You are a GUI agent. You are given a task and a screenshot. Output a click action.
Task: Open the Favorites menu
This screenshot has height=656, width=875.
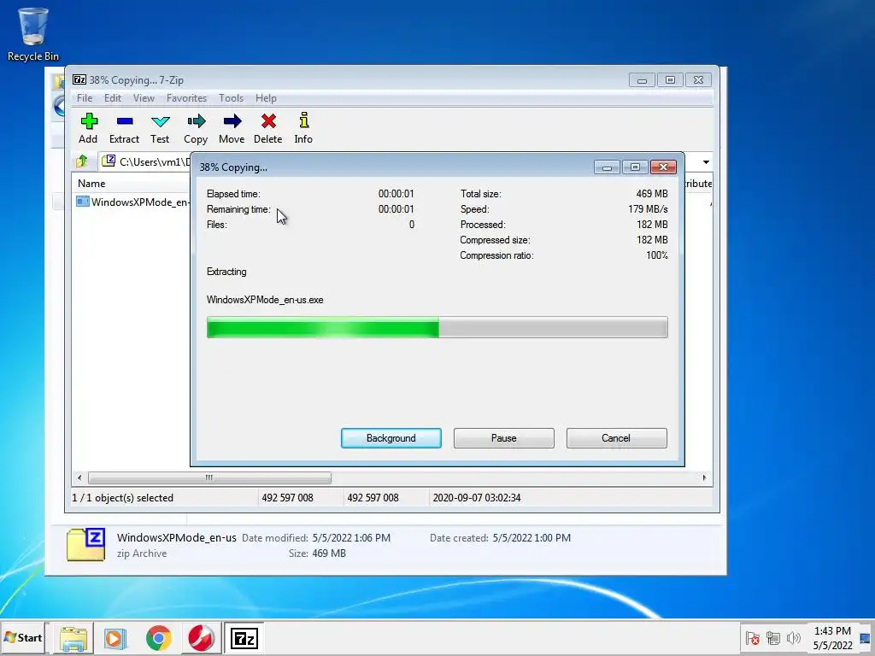[x=186, y=98]
